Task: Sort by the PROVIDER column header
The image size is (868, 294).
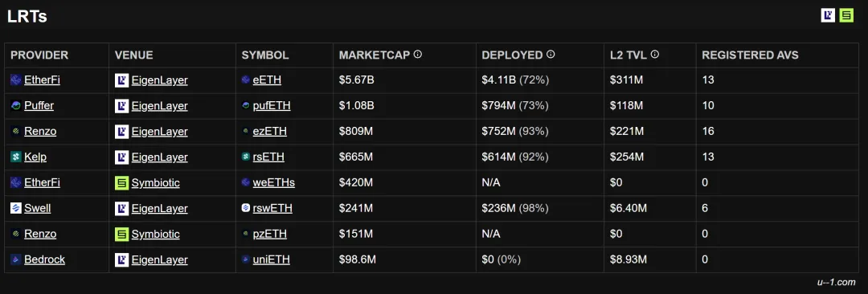Action: click(x=39, y=55)
